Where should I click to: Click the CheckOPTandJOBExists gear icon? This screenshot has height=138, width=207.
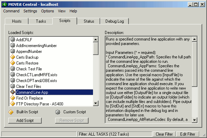pyautogui.click(x=12, y=80)
